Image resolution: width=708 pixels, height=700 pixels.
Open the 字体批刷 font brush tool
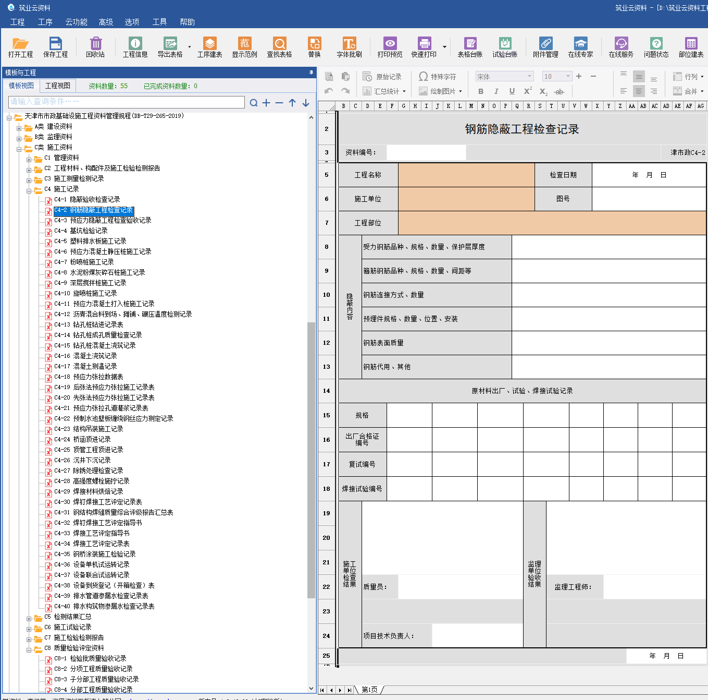(x=349, y=47)
